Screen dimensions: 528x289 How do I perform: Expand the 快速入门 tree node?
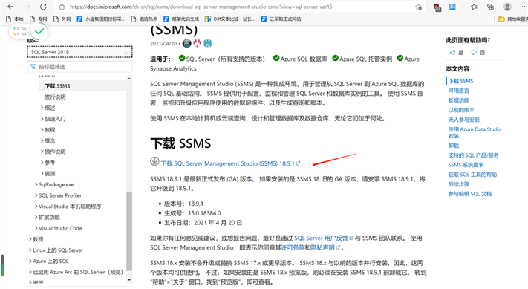pyautogui.click(x=53, y=119)
